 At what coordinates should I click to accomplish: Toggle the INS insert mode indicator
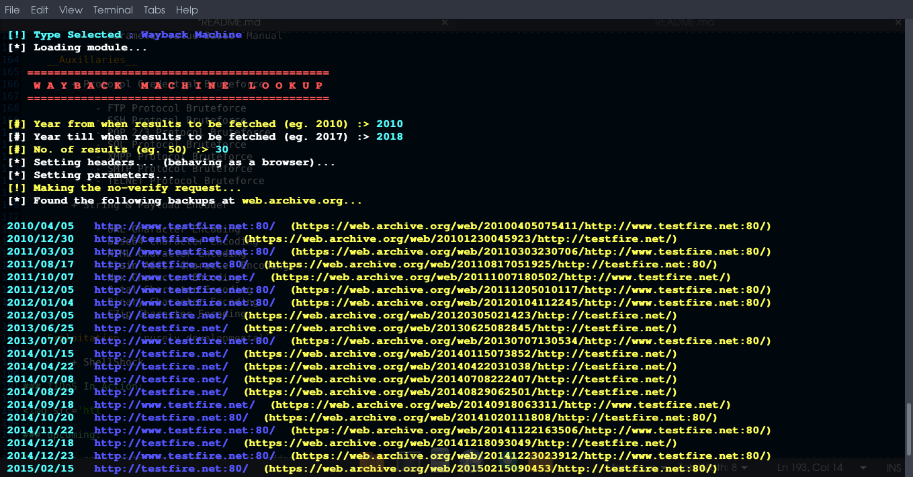[x=894, y=468]
